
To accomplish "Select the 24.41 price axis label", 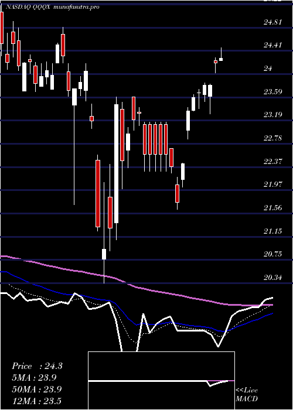I will click(x=273, y=45).
